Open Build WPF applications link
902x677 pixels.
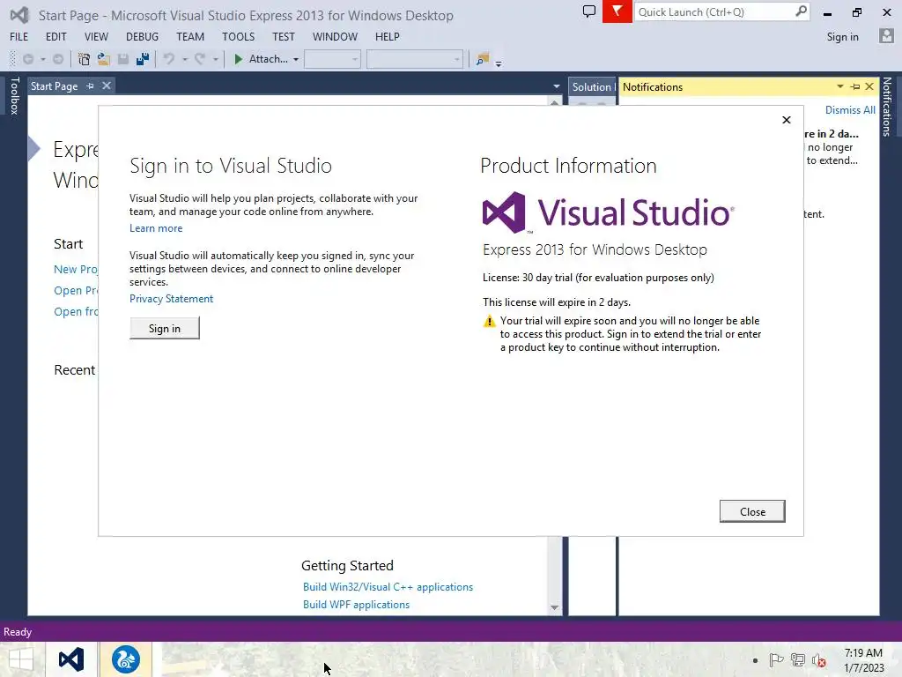(356, 605)
